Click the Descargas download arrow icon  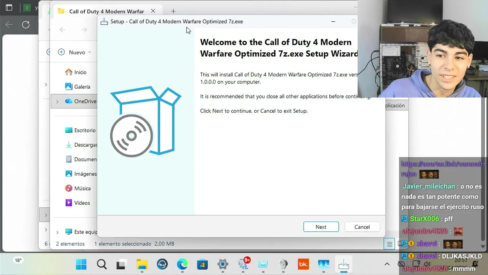[69, 145]
